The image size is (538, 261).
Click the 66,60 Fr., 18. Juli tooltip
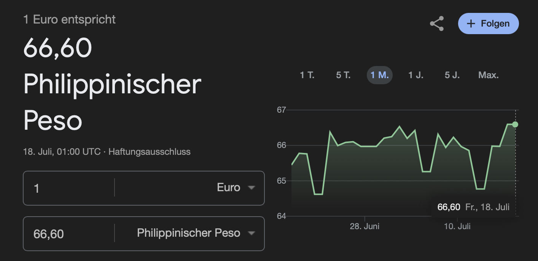[x=473, y=207]
